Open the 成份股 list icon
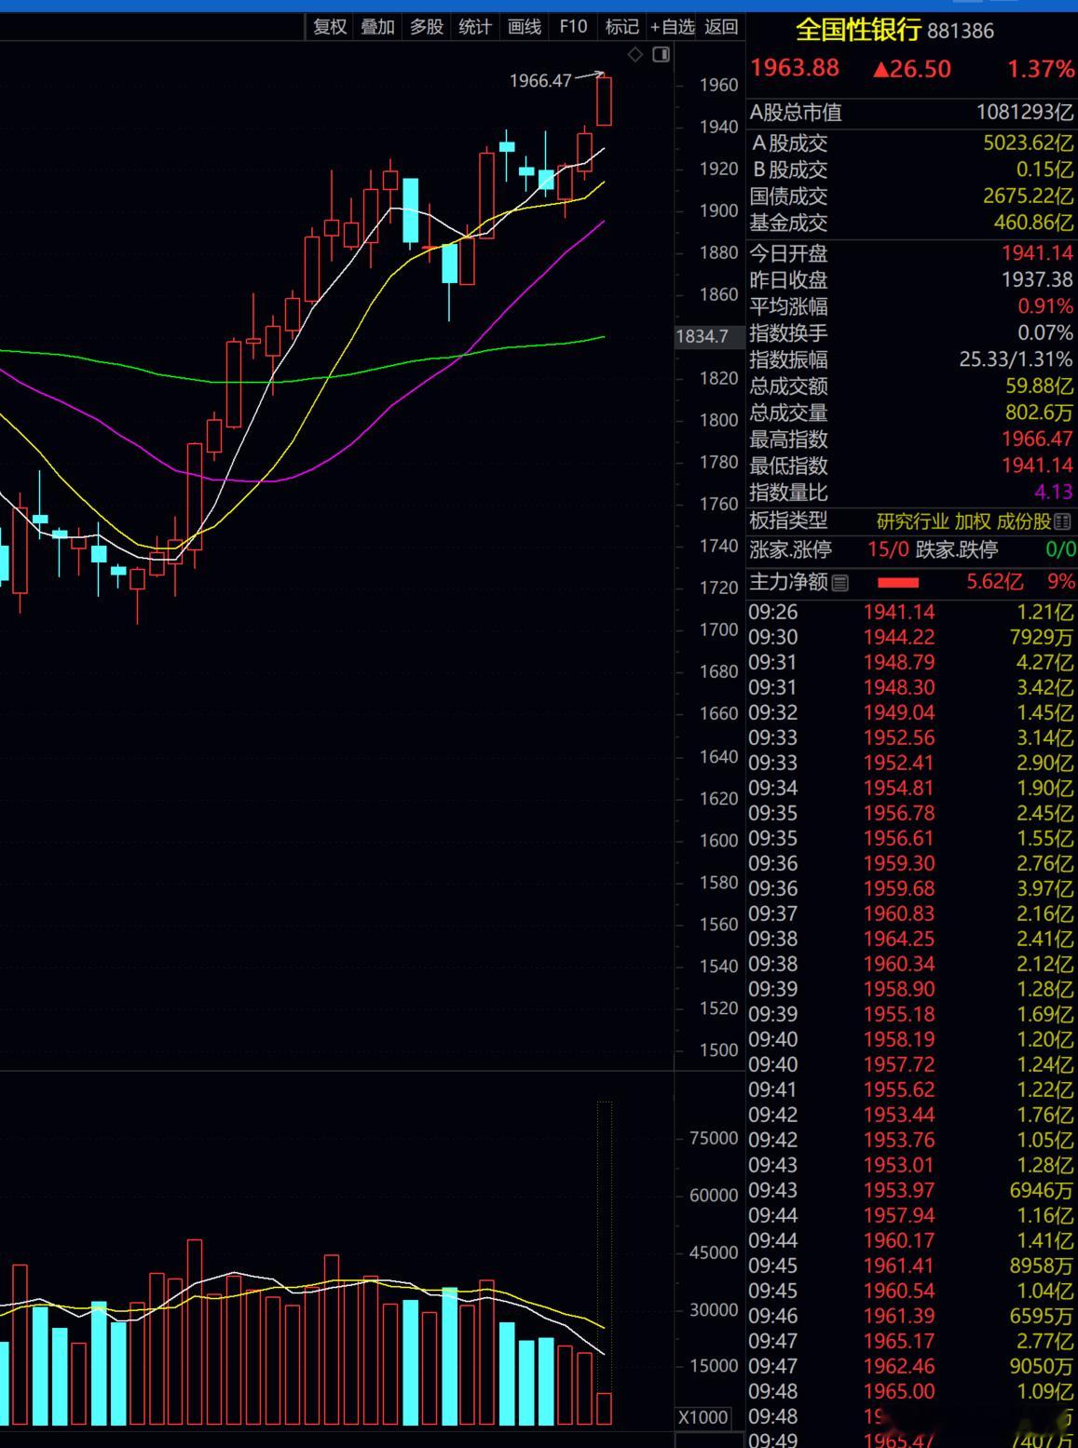This screenshot has width=1078, height=1448. tap(1063, 522)
